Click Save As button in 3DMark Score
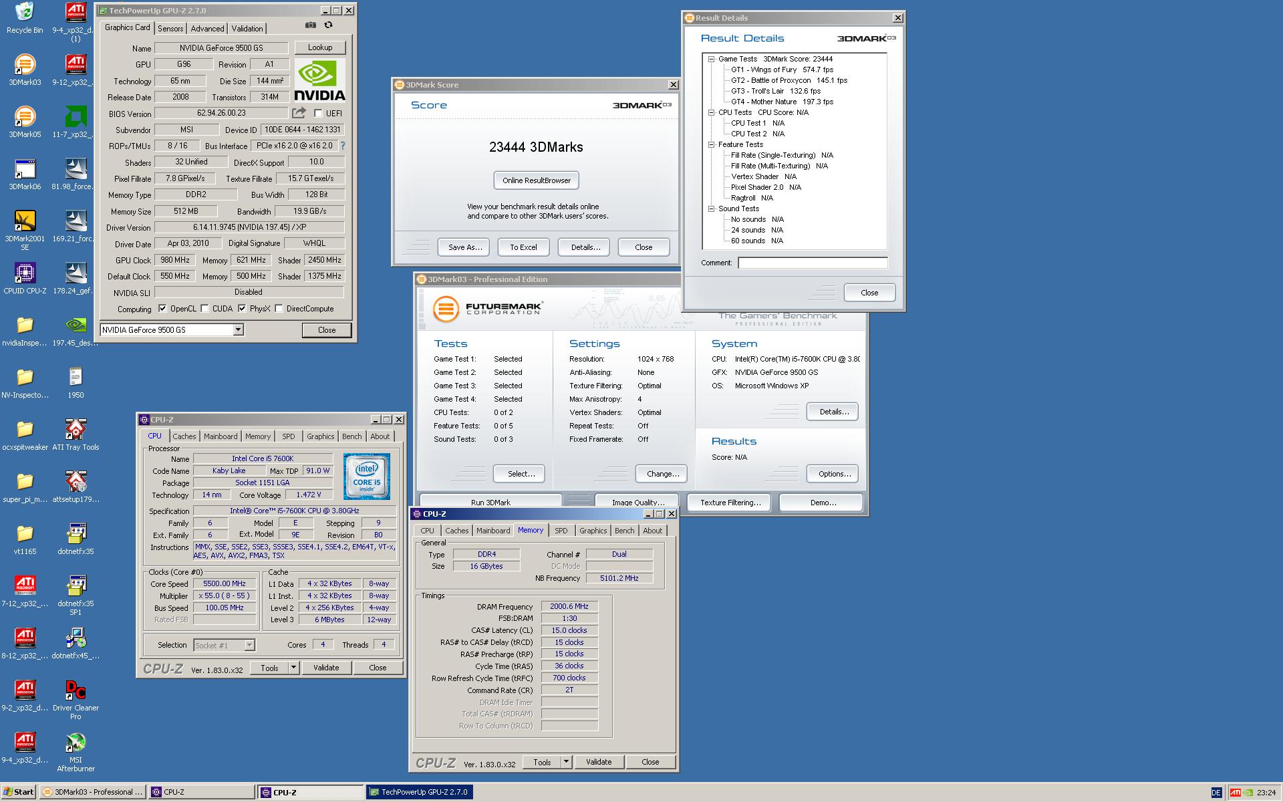The width and height of the screenshot is (1283, 802). pos(464,247)
